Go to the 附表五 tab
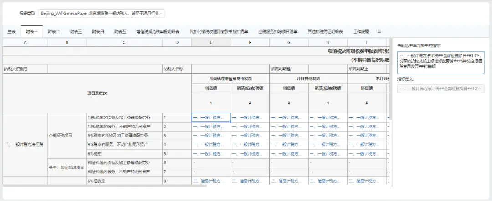 tap(120, 32)
